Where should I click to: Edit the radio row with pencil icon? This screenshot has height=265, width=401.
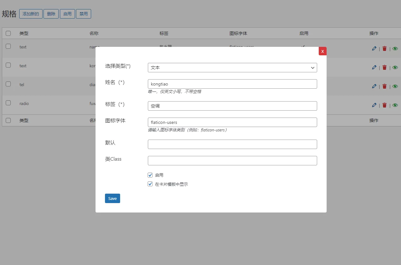point(374,105)
